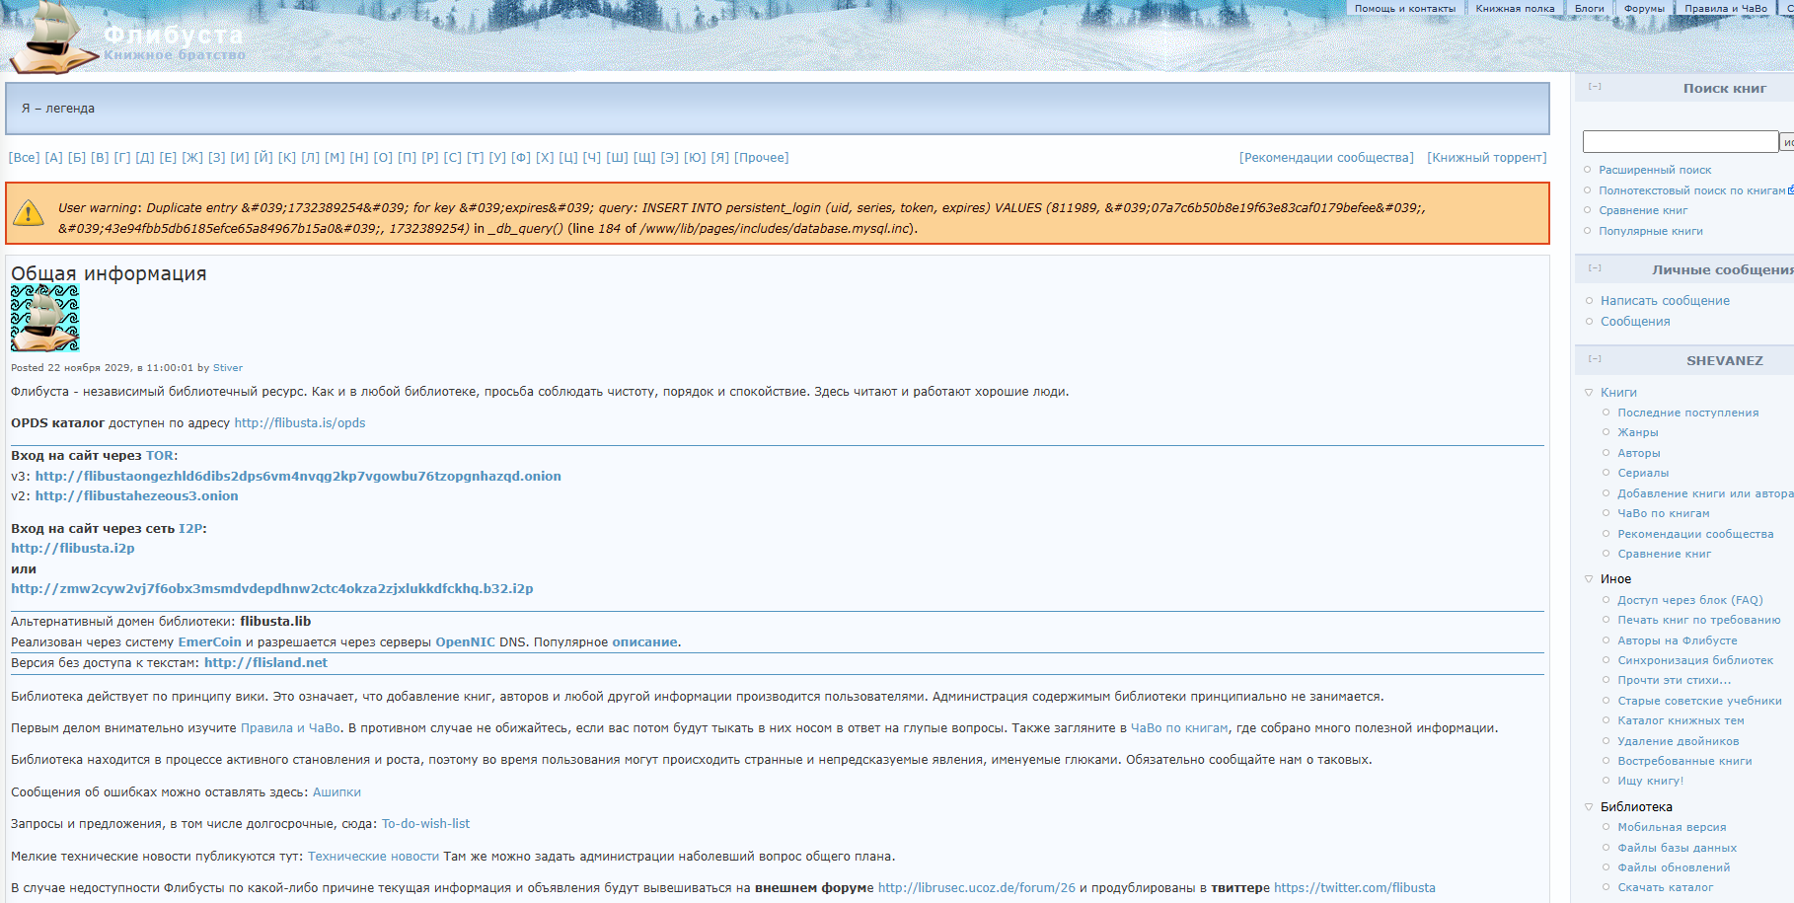
Task: Open the Правила и ЧаВо tab
Action: pos(1726,8)
